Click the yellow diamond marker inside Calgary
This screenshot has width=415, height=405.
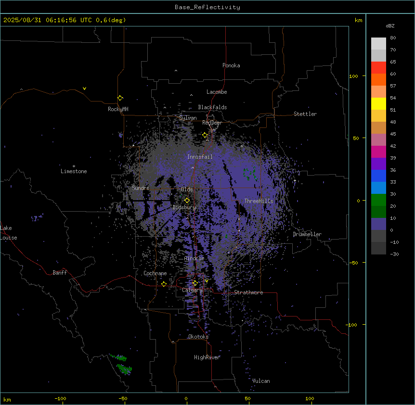click(195, 283)
